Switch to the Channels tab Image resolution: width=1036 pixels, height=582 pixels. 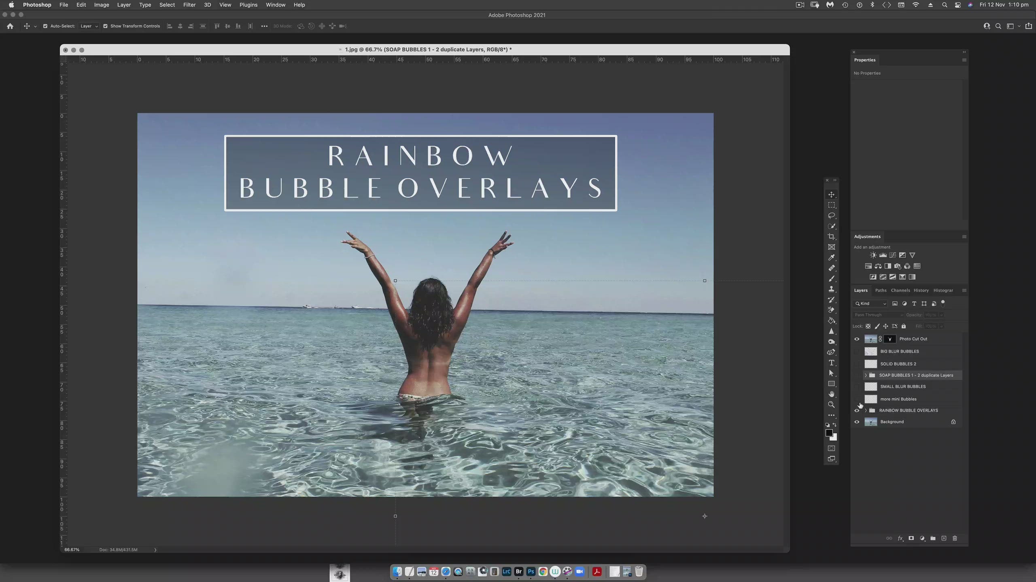pos(901,290)
